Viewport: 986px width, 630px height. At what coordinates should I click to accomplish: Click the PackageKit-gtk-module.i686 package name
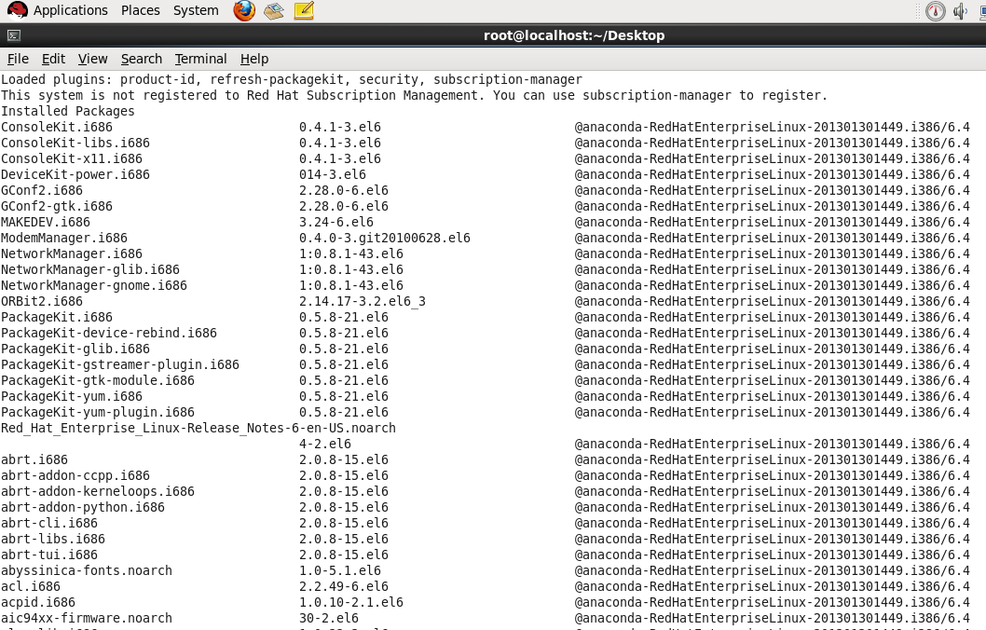click(98, 380)
